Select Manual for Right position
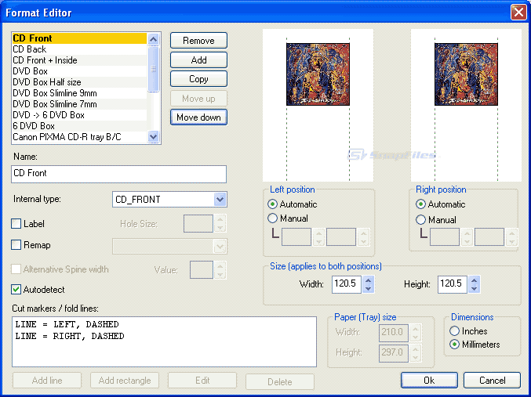531x397 pixels. coord(421,220)
